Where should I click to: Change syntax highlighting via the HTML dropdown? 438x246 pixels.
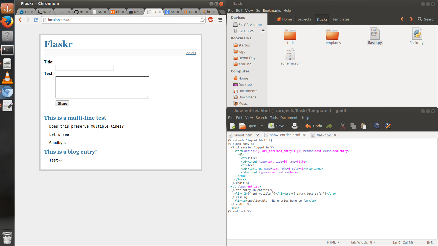pyautogui.click(x=333, y=242)
